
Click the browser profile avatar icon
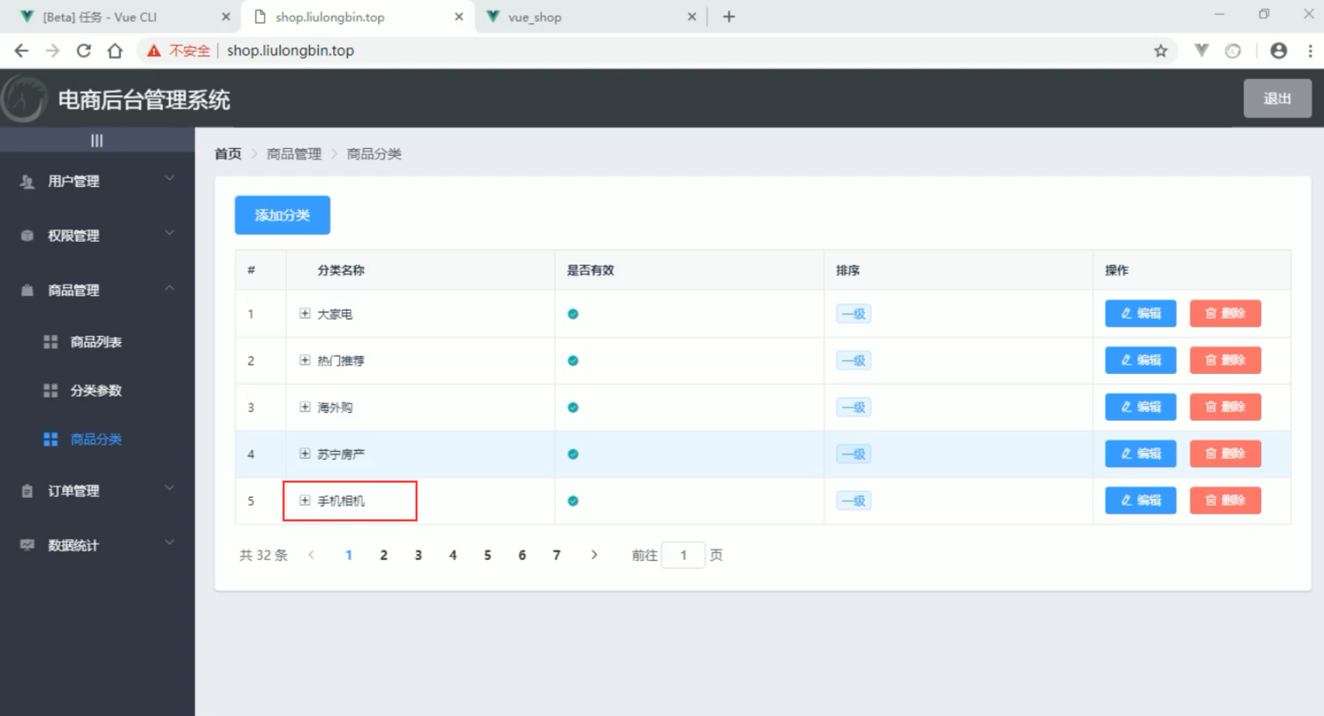1278,51
